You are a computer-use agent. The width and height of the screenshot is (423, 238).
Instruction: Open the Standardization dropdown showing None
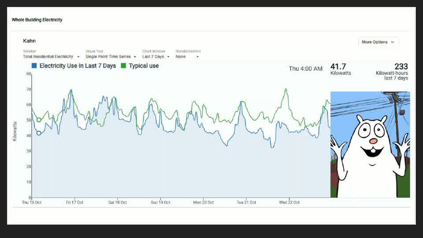pos(187,57)
